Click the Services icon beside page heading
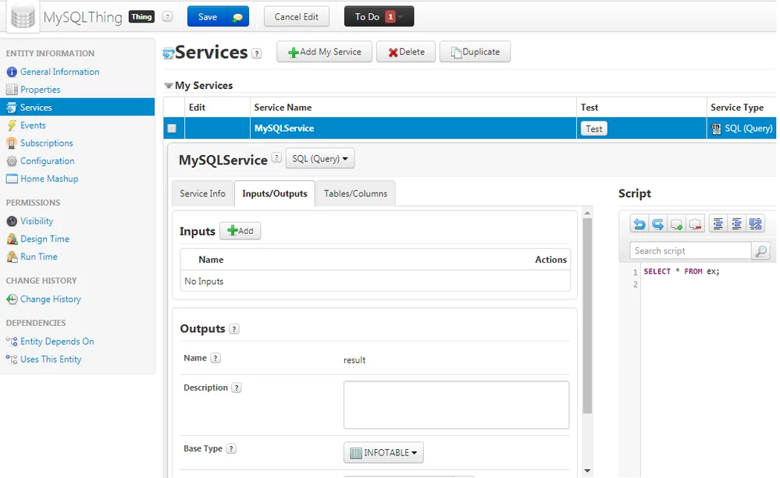Screen dimensions: 780x478 pos(168,54)
